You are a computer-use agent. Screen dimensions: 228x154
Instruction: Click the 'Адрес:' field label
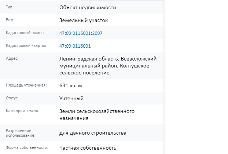pos(12,58)
